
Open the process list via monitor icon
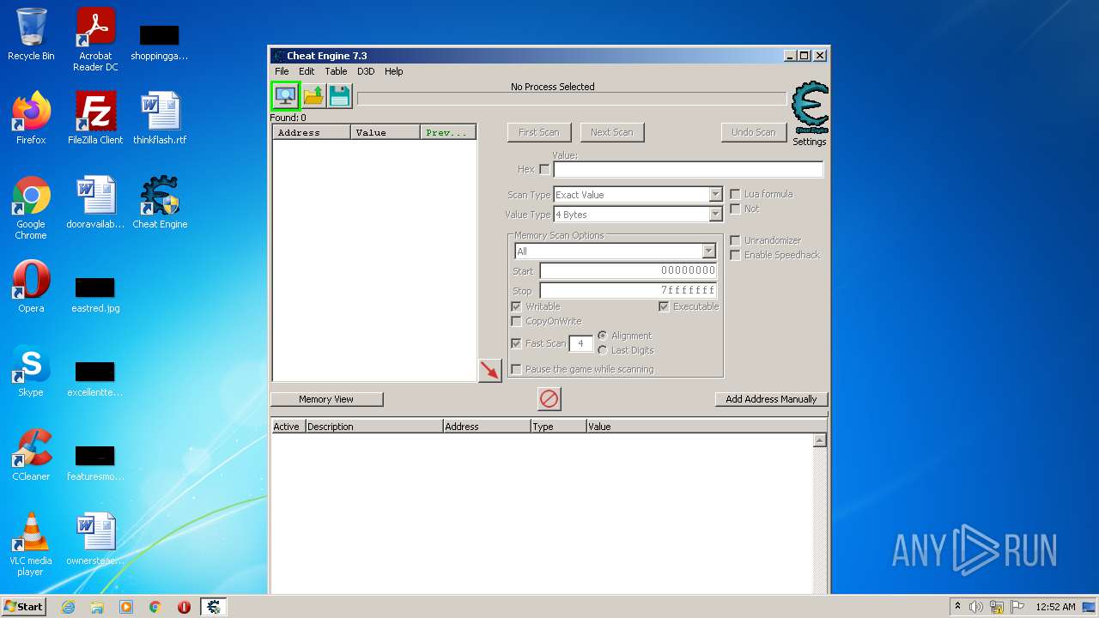284,95
